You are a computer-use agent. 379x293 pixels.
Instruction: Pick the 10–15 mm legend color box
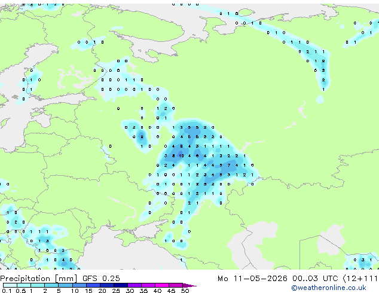coord(79,285)
